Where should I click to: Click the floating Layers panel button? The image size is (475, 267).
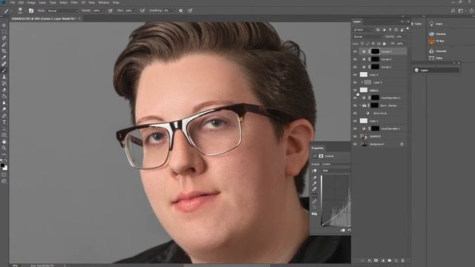coord(436,70)
